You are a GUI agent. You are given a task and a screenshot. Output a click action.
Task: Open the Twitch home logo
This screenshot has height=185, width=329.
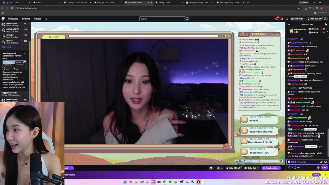(3, 19)
